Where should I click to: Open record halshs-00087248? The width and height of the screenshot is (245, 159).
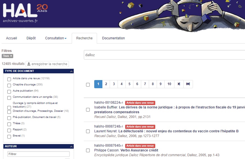[x=109, y=126]
